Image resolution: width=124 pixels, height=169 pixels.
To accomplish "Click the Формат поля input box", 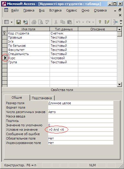I will click(81, 107).
